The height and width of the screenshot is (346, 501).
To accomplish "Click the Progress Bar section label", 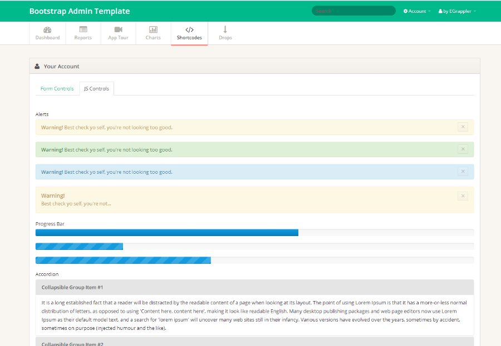I will (50, 224).
